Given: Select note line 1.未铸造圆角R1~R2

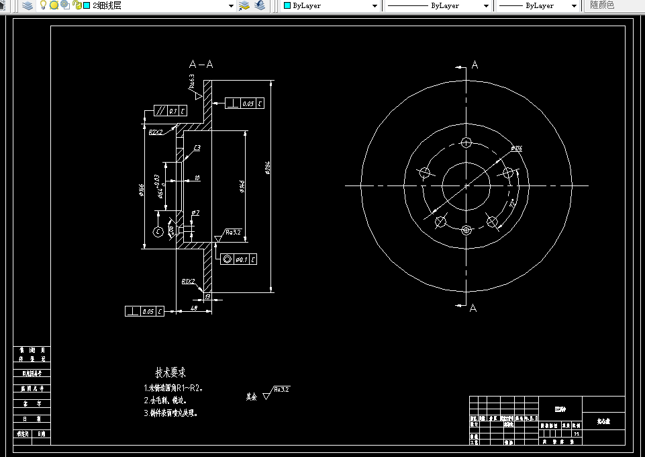Looking at the screenshot, I should coord(174,388).
